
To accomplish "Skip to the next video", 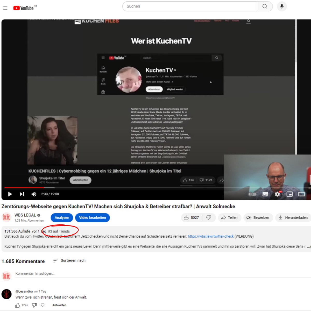I will pos(22,194).
